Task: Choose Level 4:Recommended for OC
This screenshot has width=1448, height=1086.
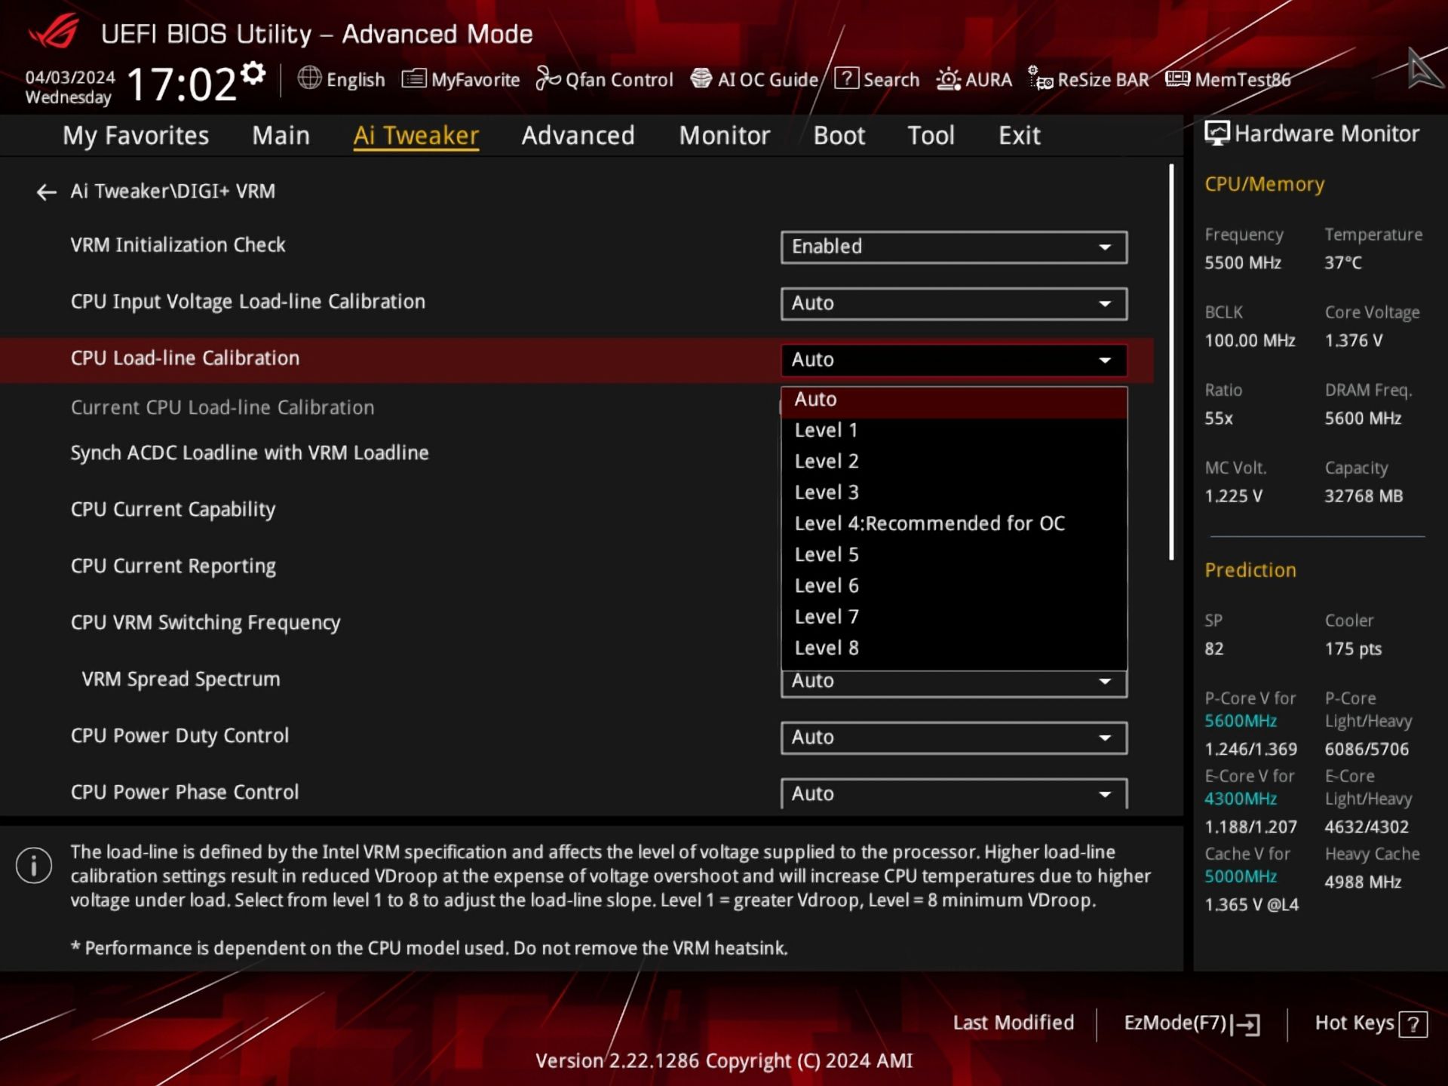Action: click(954, 524)
